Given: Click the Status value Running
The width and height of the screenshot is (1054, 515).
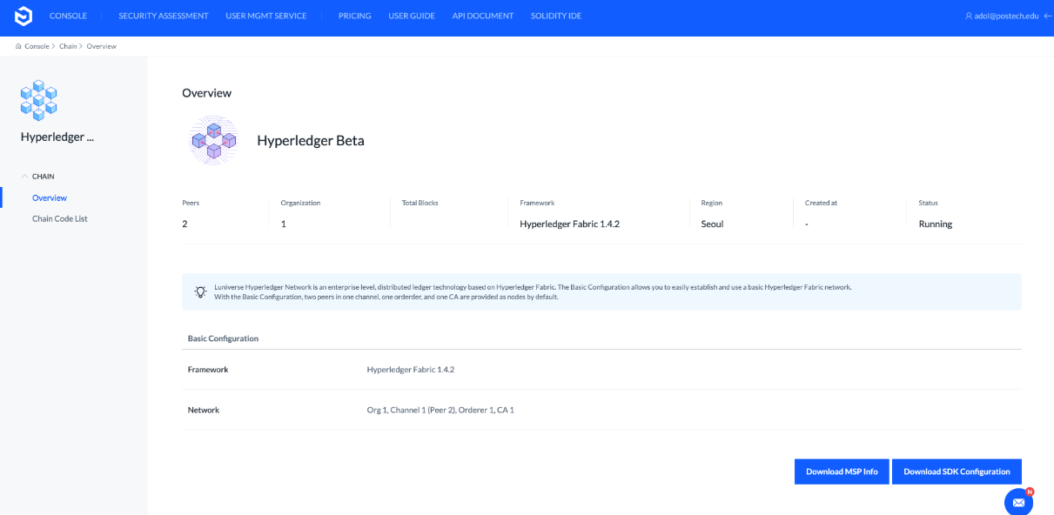Looking at the screenshot, I should tap(936, 224).
